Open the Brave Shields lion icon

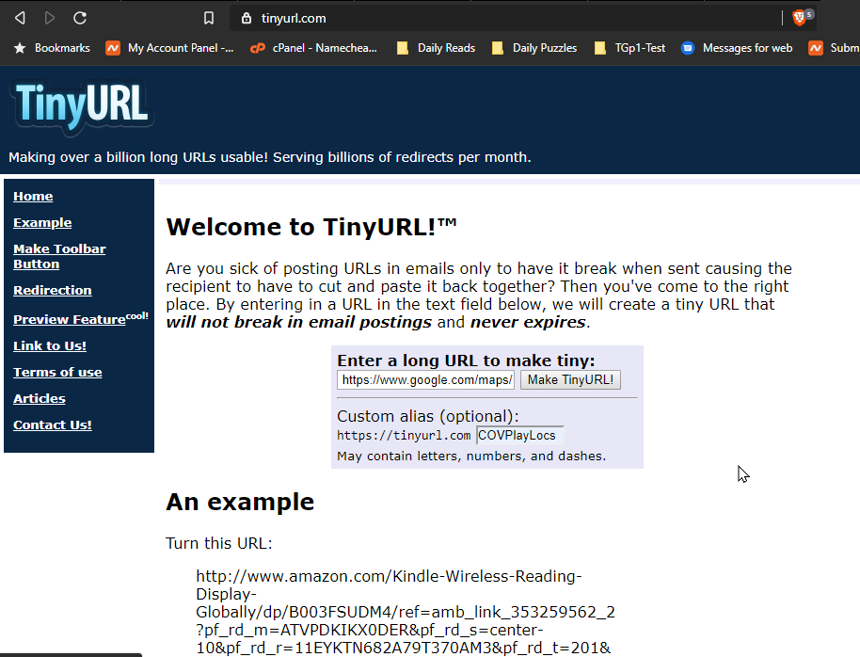799,18
